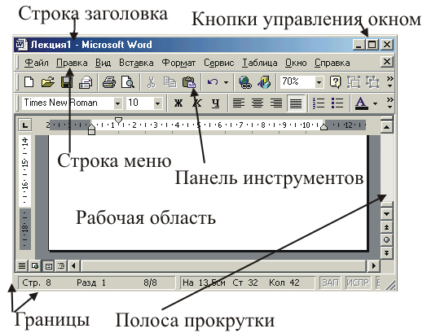
Task: Apply a bulleted list
Action: point(337,103)
